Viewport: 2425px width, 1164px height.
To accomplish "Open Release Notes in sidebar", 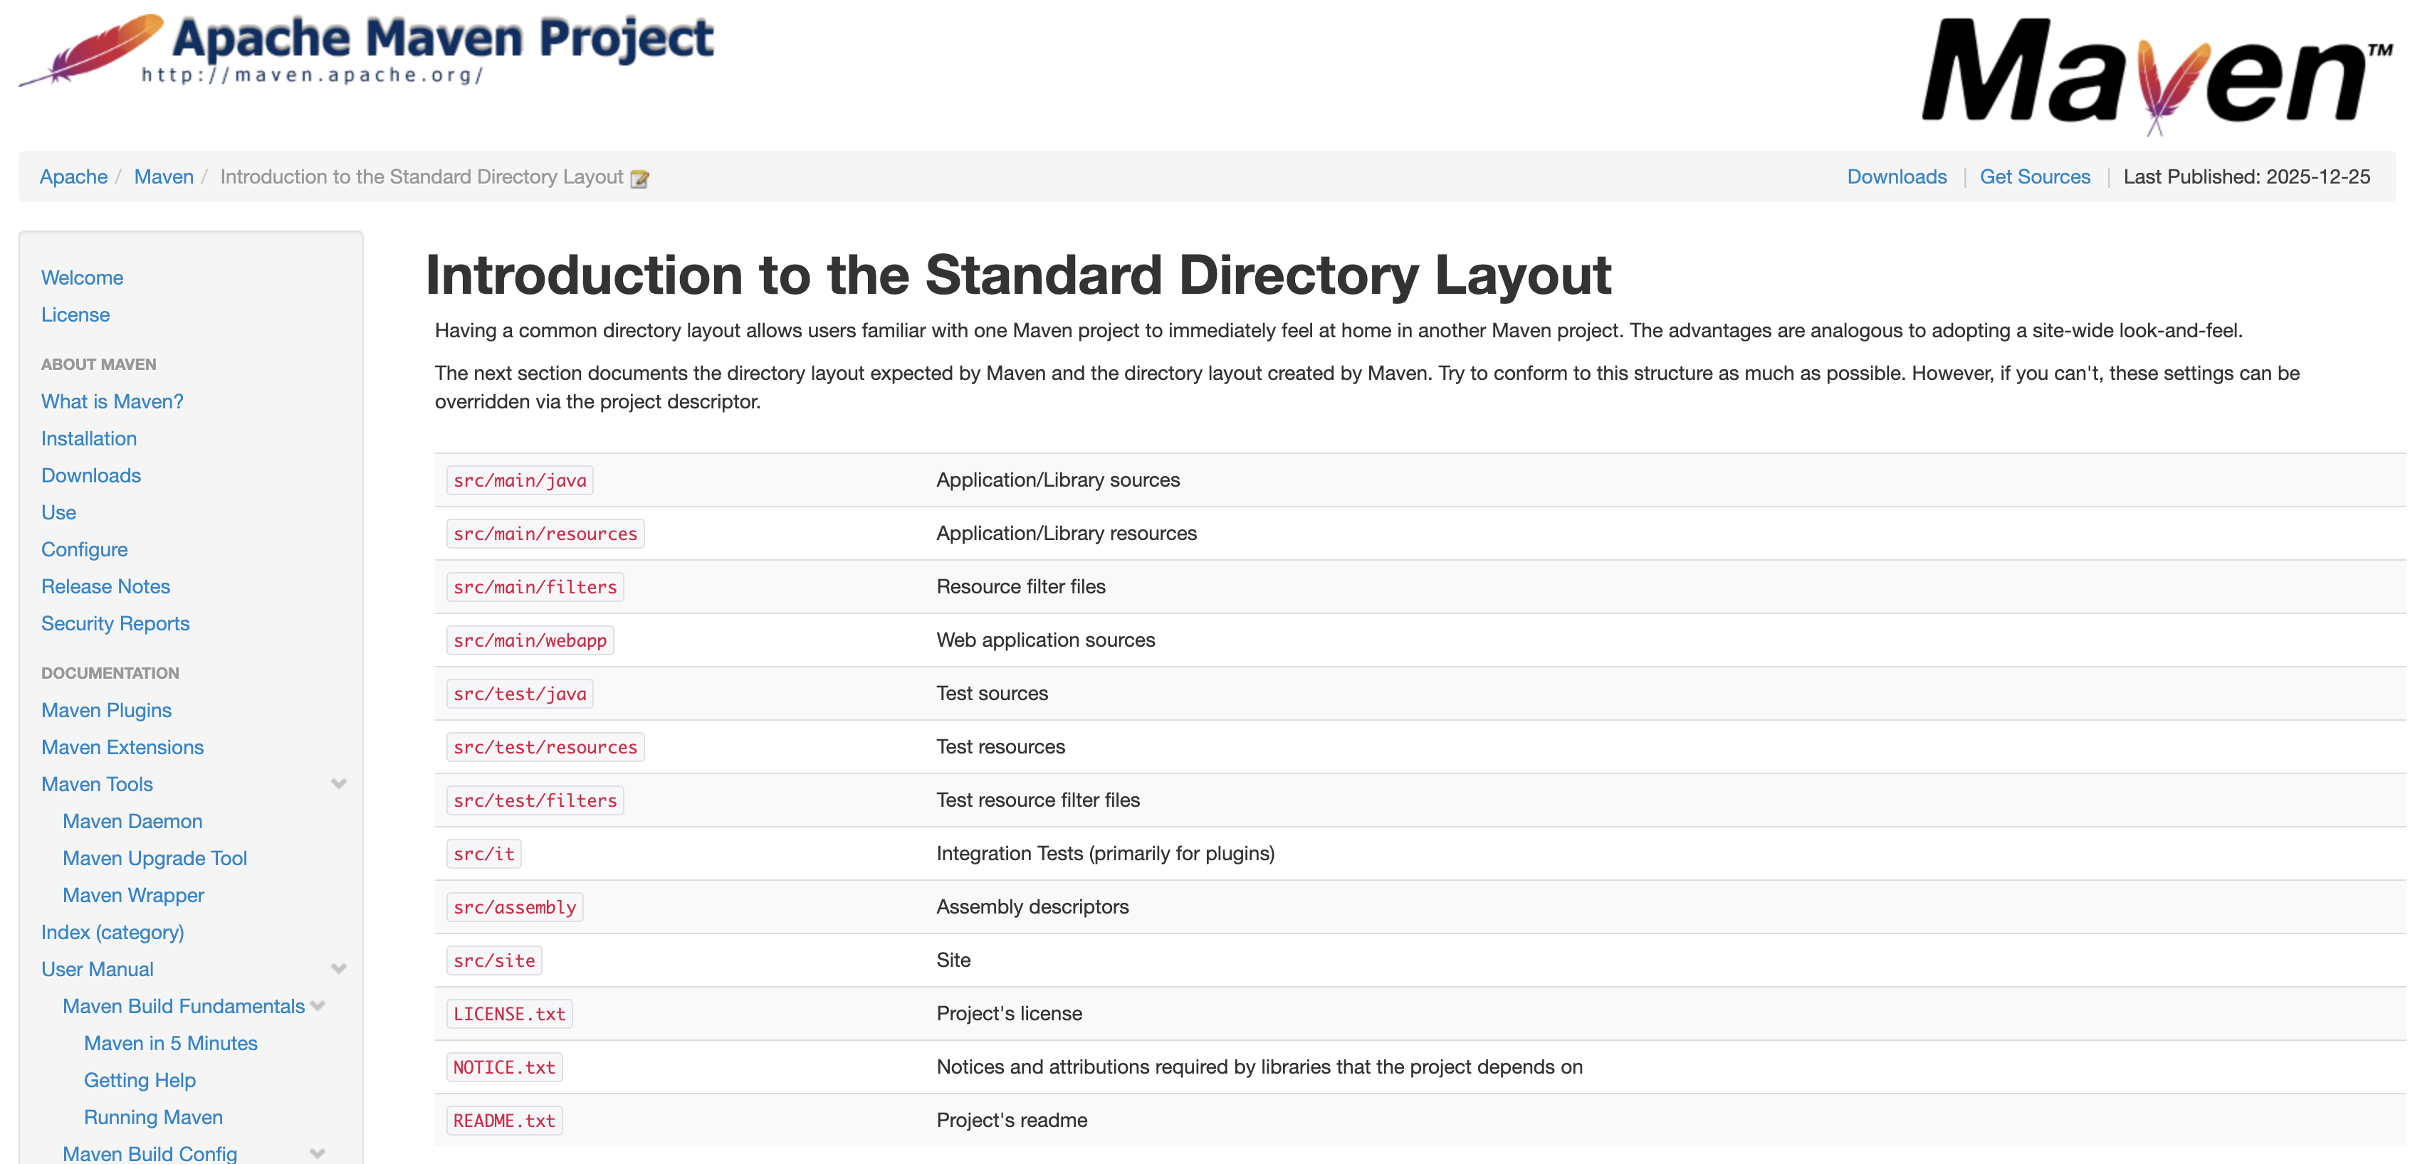I will [105, 587].
